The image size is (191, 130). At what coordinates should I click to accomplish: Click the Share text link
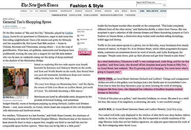[82, 43]
